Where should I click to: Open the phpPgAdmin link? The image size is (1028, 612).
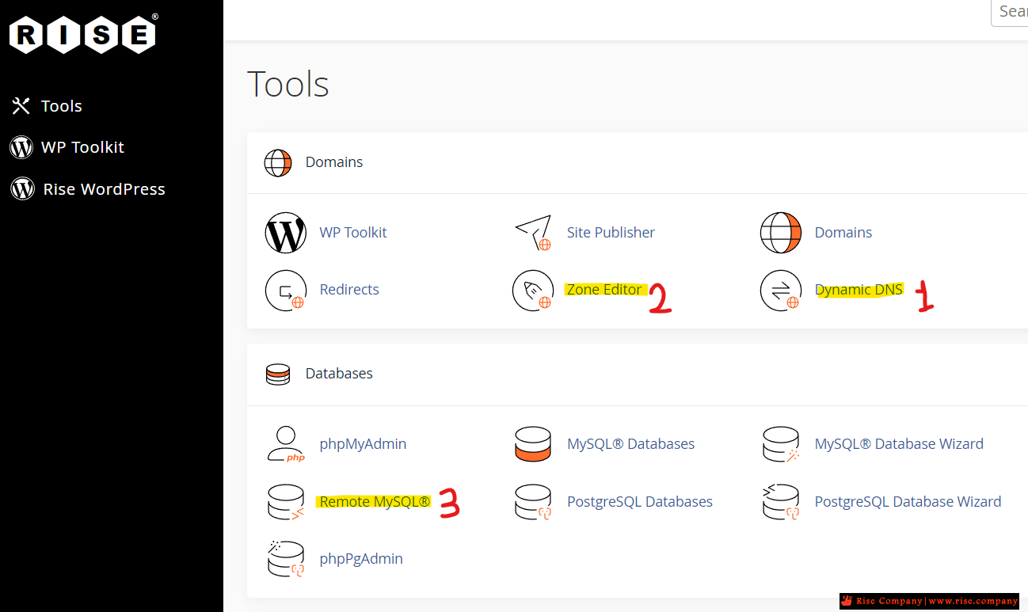pyautogui.click(x=361, y=559)
